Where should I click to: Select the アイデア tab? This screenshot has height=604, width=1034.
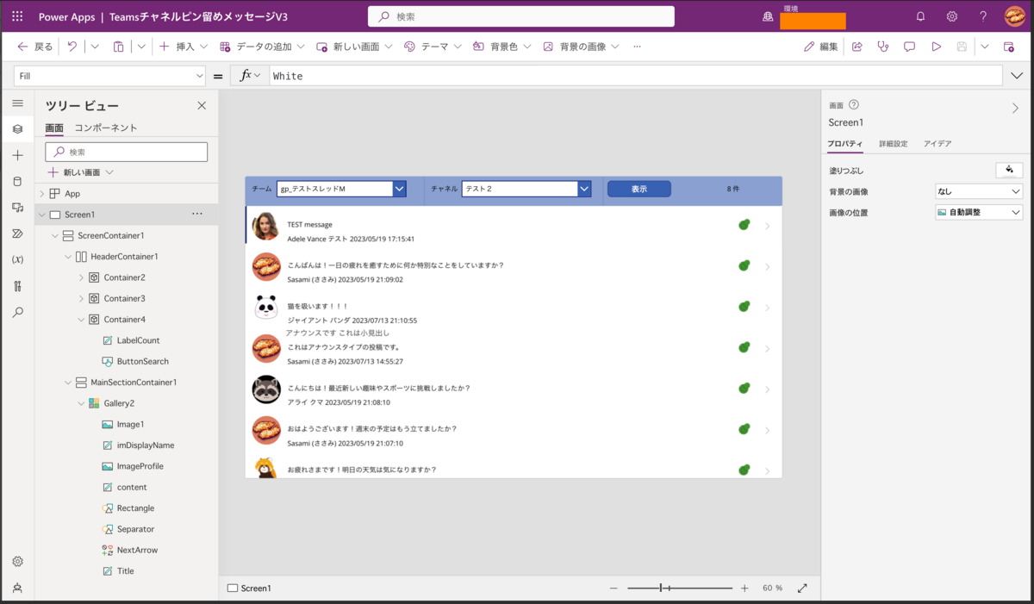pyautogui.click(x=937, y=144)
